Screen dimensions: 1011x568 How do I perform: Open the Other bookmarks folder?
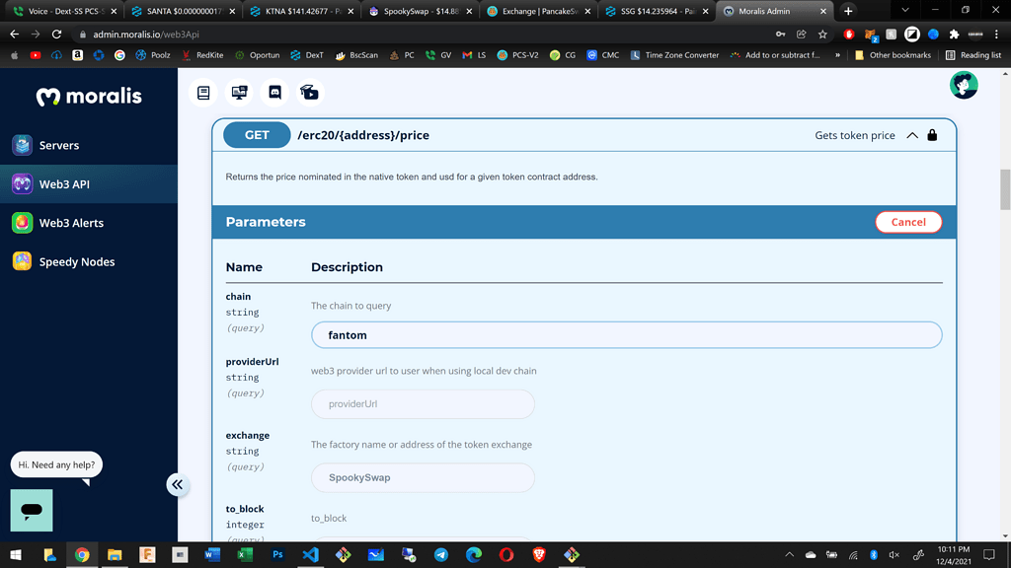[x=893, y=55]
